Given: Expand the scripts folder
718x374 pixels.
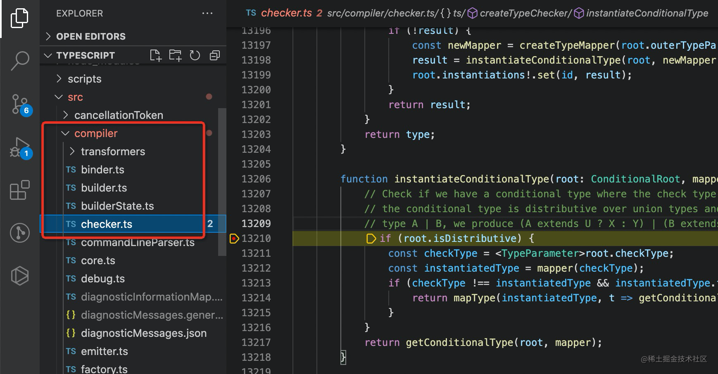Looking at the screenshot, I should point(84,79).
